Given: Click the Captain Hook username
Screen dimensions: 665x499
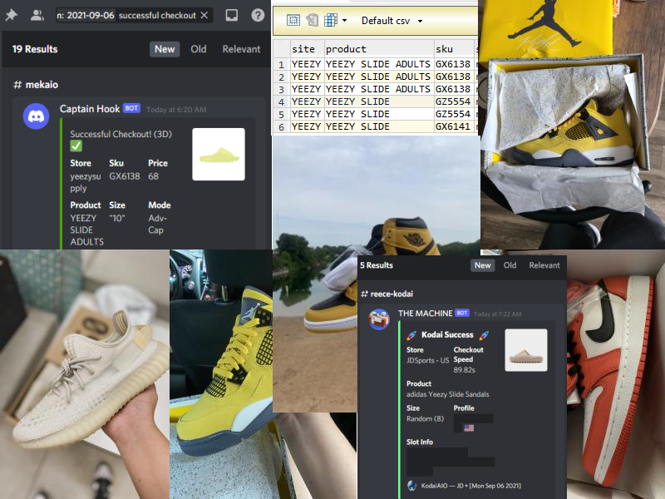Looking at the screenshot, I should [90, 109].
